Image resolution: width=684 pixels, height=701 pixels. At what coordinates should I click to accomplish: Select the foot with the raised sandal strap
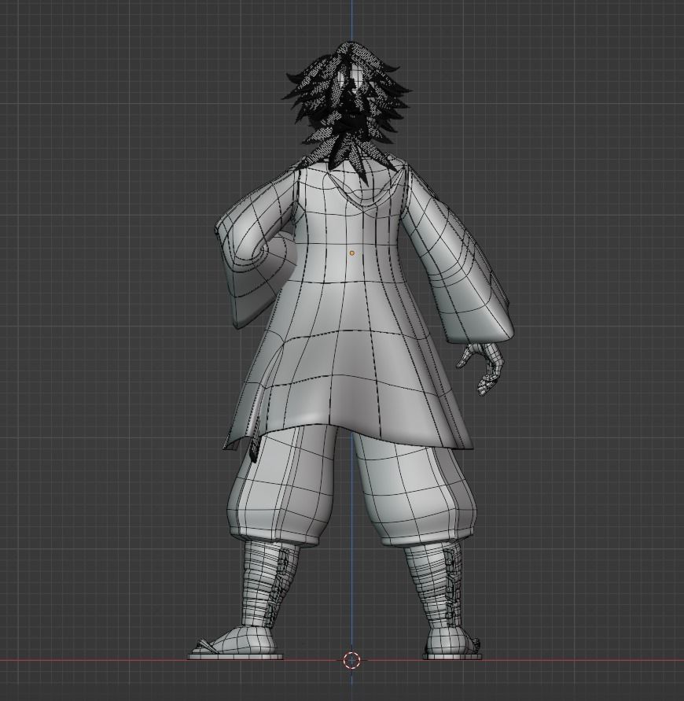(x=235, y=643)
